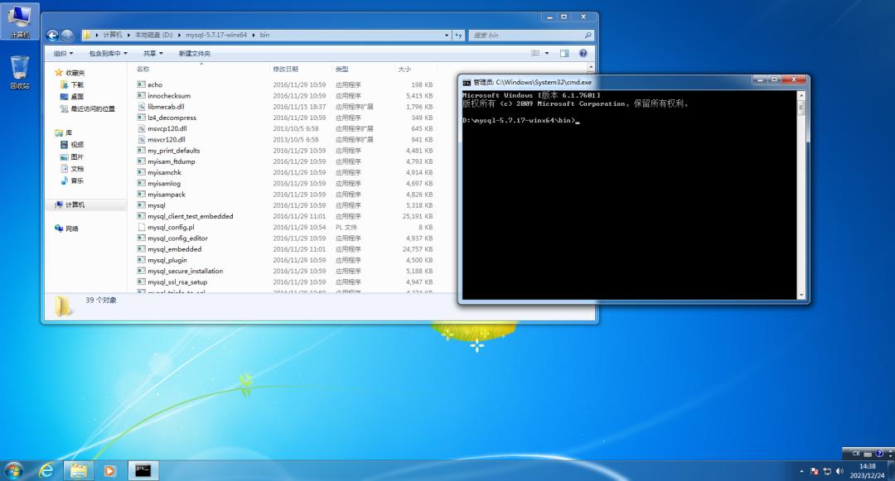This screenshot has height=481, width=895.
Task: Select the msvcp120.dll file icon
Action: click(141, 128)
